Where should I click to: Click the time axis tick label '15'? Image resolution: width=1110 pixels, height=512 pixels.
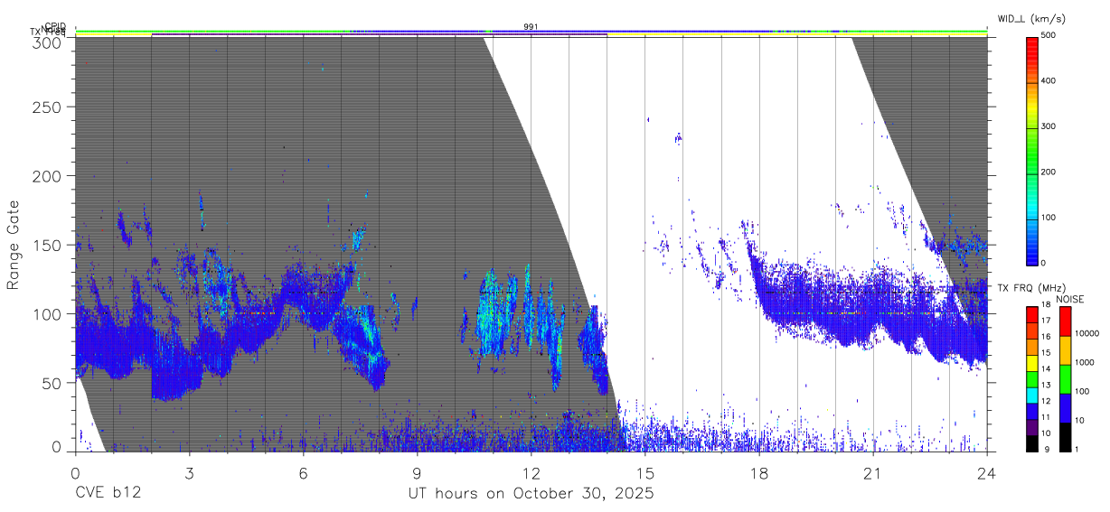coord(645,473)
